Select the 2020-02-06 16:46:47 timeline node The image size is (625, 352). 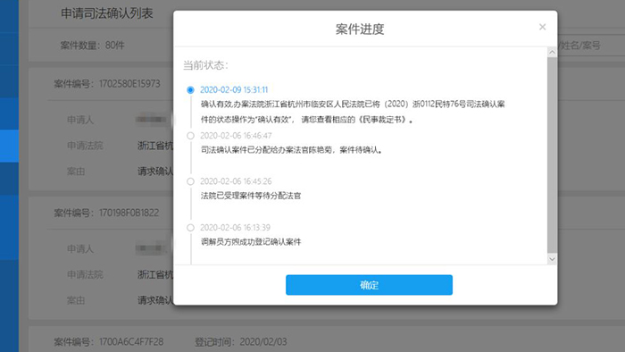(x=190, y=136)
